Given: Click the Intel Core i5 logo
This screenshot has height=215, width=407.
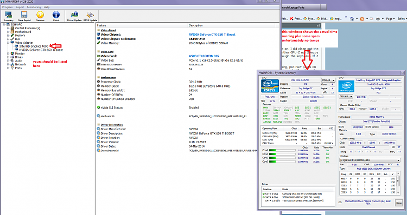Looking at the screenshot, I should coord(270,86).
